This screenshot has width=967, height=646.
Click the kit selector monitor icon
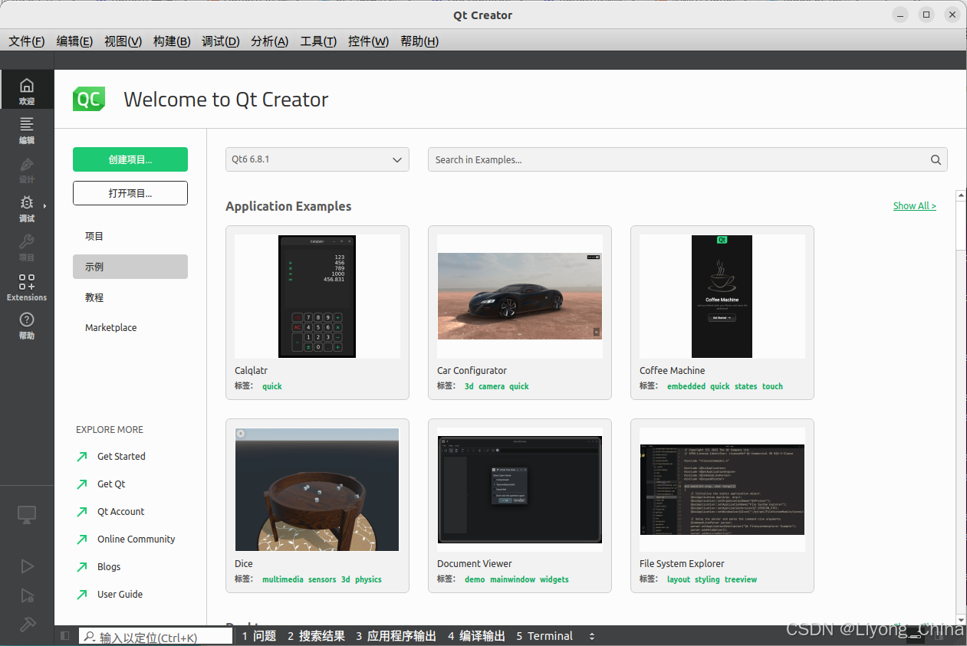(x=27, y=515)
